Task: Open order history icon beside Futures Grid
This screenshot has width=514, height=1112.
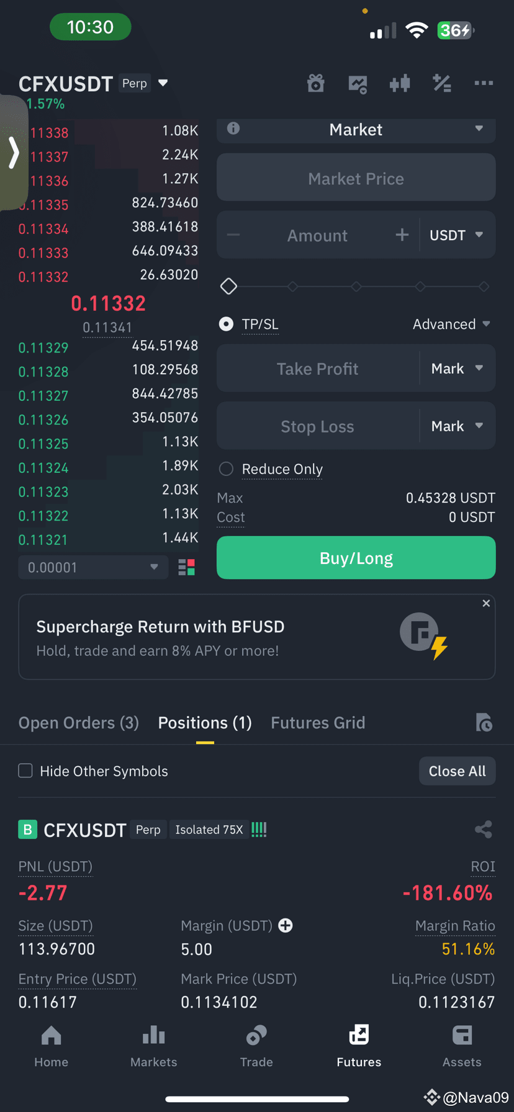Action: click(x=484, y=722)
